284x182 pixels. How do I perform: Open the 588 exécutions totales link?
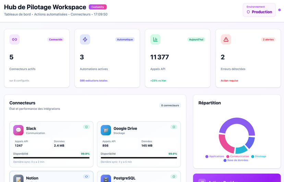(94, 80)
